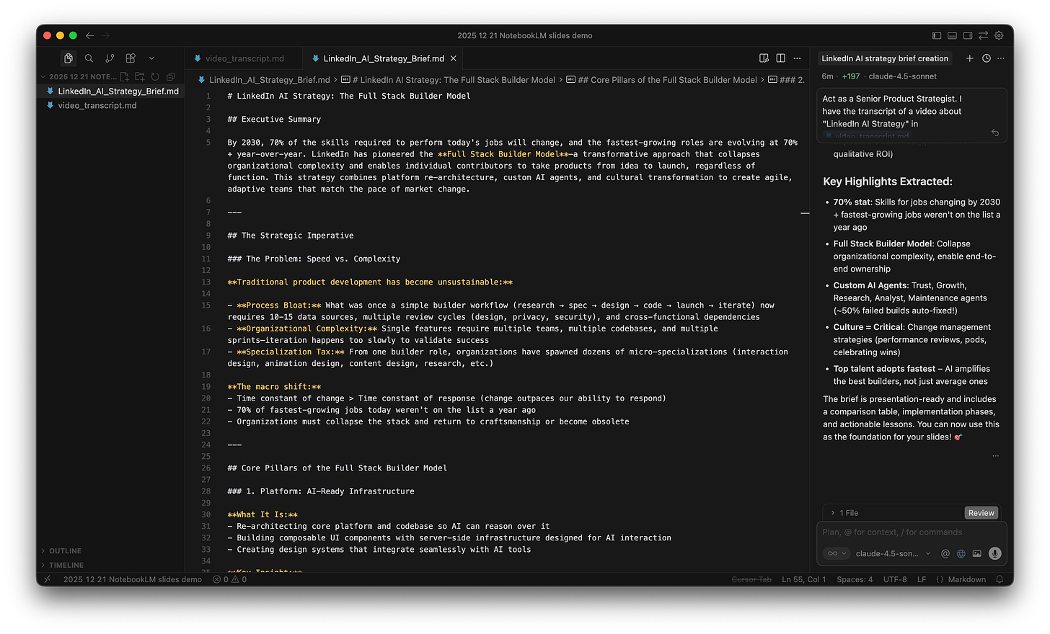Image resolution: width=1050 pixels, height=634 pixels.
Task: Create a new file with the New File icon
Action: tap(123, 76)
